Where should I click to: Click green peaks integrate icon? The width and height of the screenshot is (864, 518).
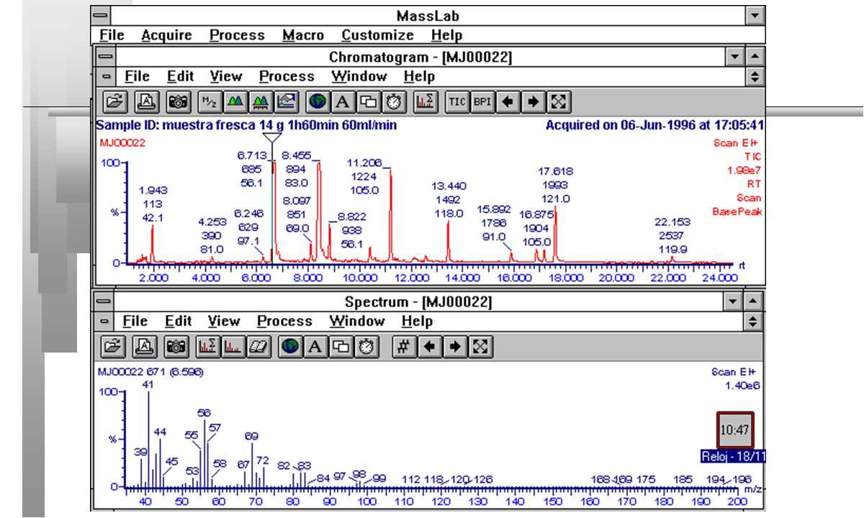click(235, 102)
